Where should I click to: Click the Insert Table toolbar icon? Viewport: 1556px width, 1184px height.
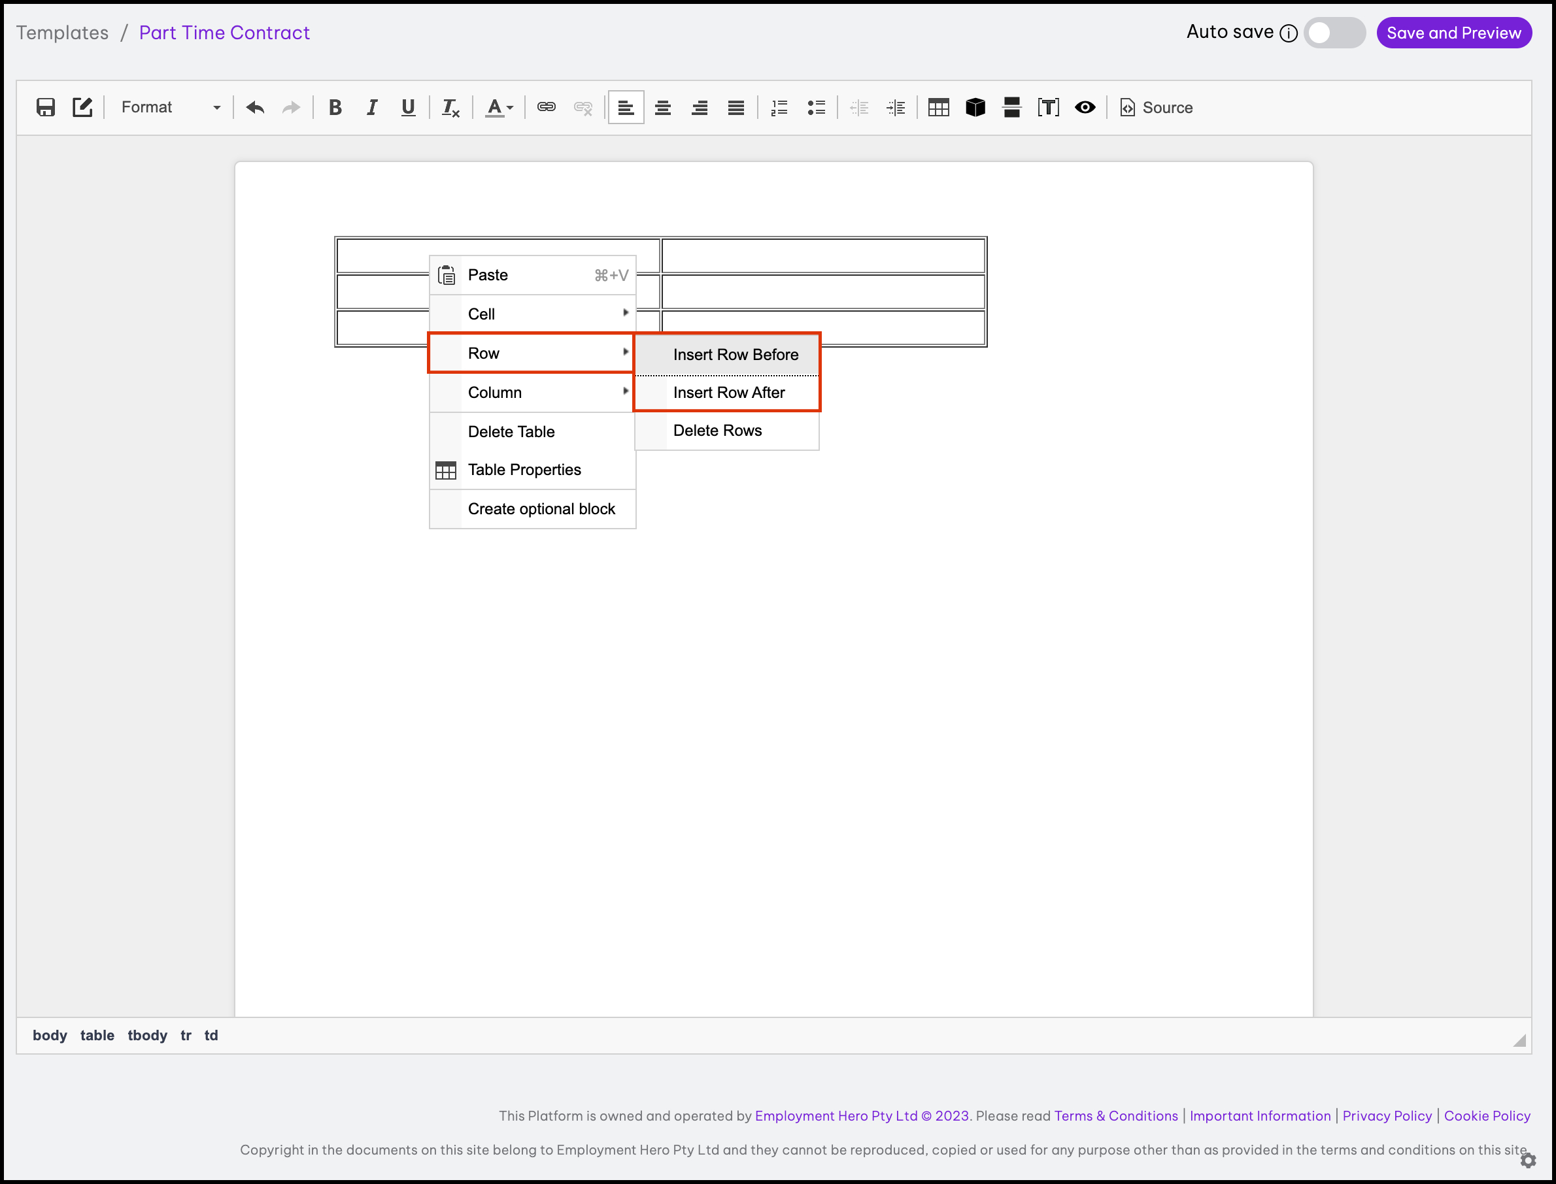(x=938, y=107)
